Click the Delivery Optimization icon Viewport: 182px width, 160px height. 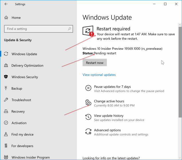[x=6, y=65]
